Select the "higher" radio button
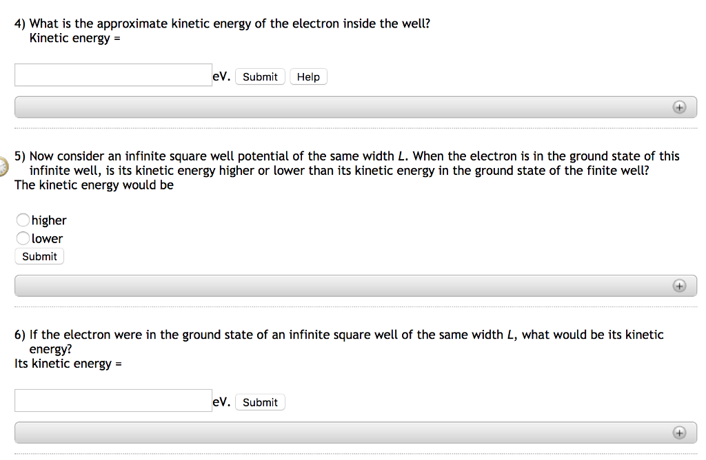706x460 pixels. (23, 220)
